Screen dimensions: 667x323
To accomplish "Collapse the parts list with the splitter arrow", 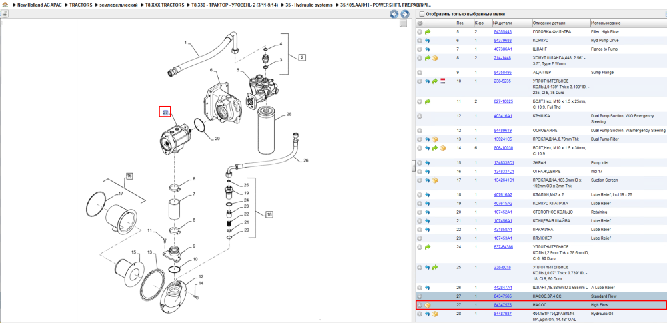I will 413,166.
